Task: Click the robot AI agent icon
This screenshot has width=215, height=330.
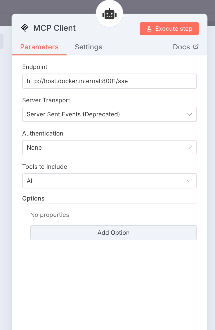Action: [109, 14]
